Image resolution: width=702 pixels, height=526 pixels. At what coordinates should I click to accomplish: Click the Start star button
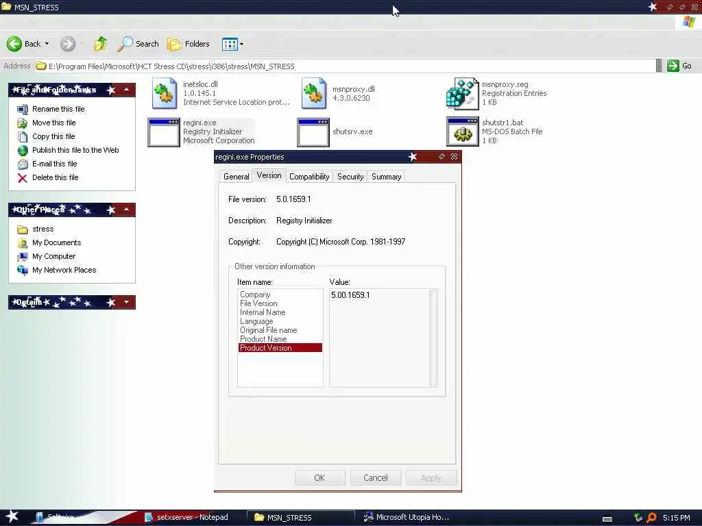tap(12, 516)
